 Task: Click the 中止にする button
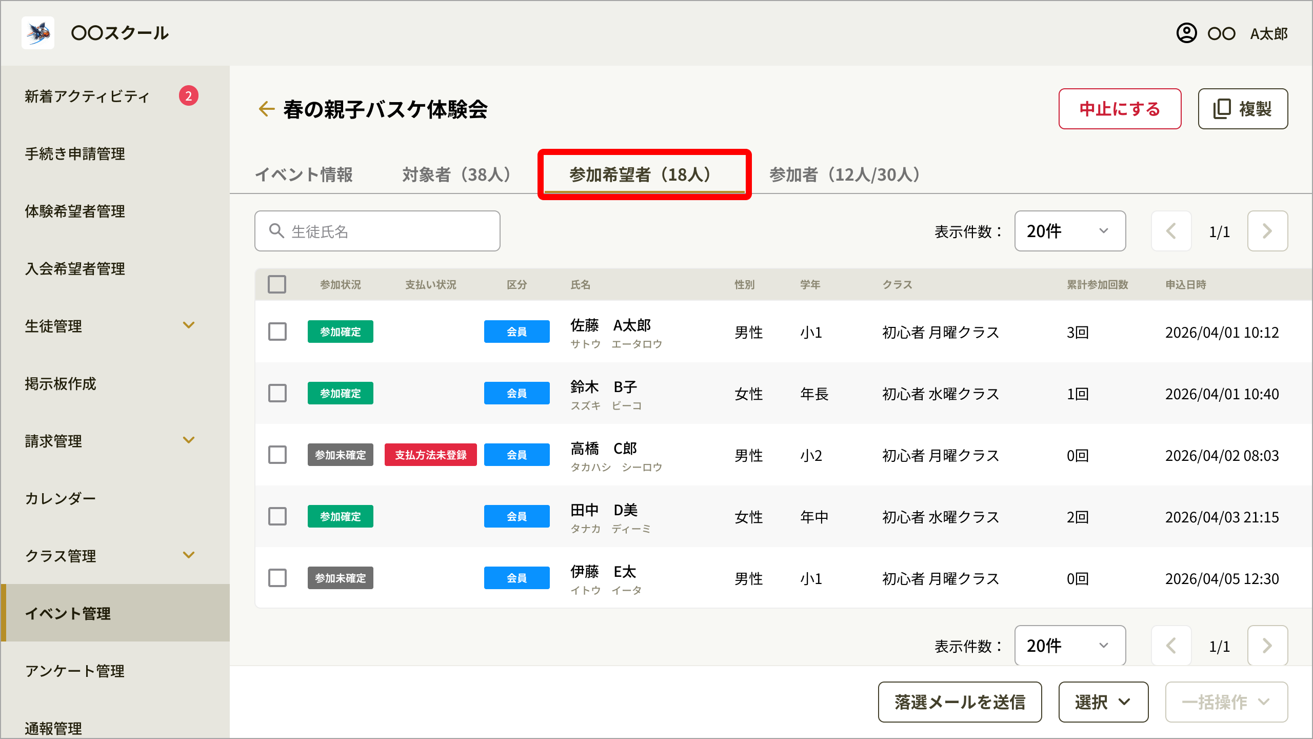(x=1120, y=109)
